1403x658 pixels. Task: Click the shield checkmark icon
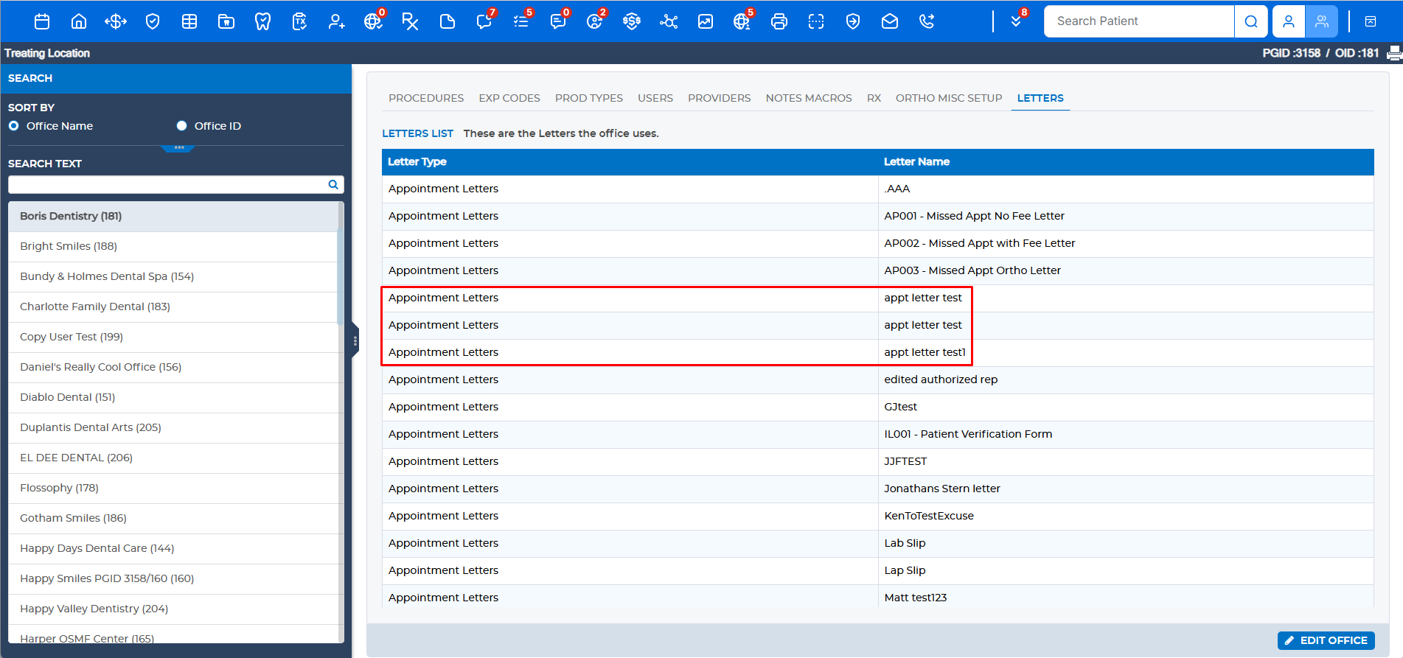coord(153,21)
